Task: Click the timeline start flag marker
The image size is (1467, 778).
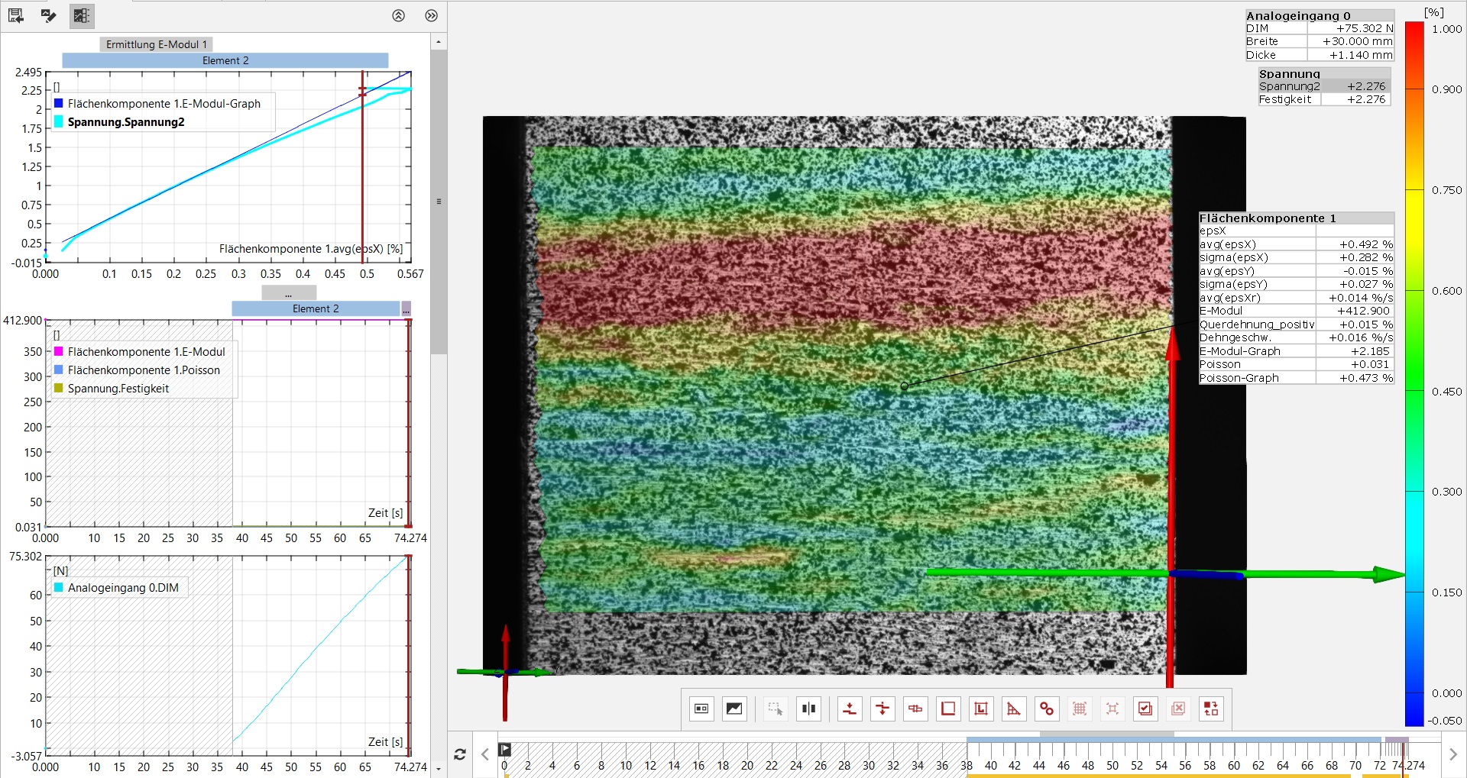Action: click(505, 750)
